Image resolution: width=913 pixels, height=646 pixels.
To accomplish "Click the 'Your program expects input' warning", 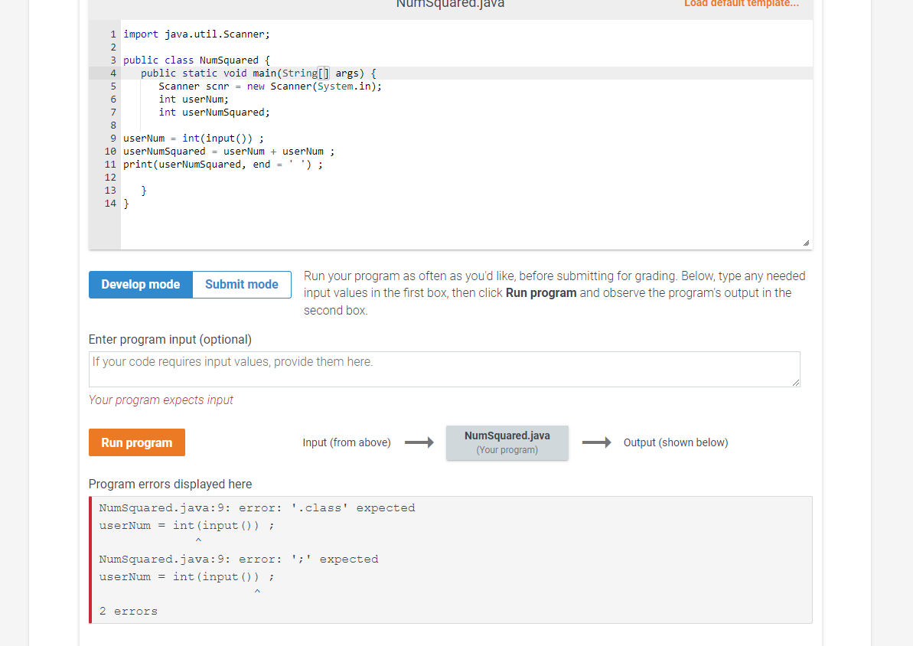I will [x=161, y=400].
